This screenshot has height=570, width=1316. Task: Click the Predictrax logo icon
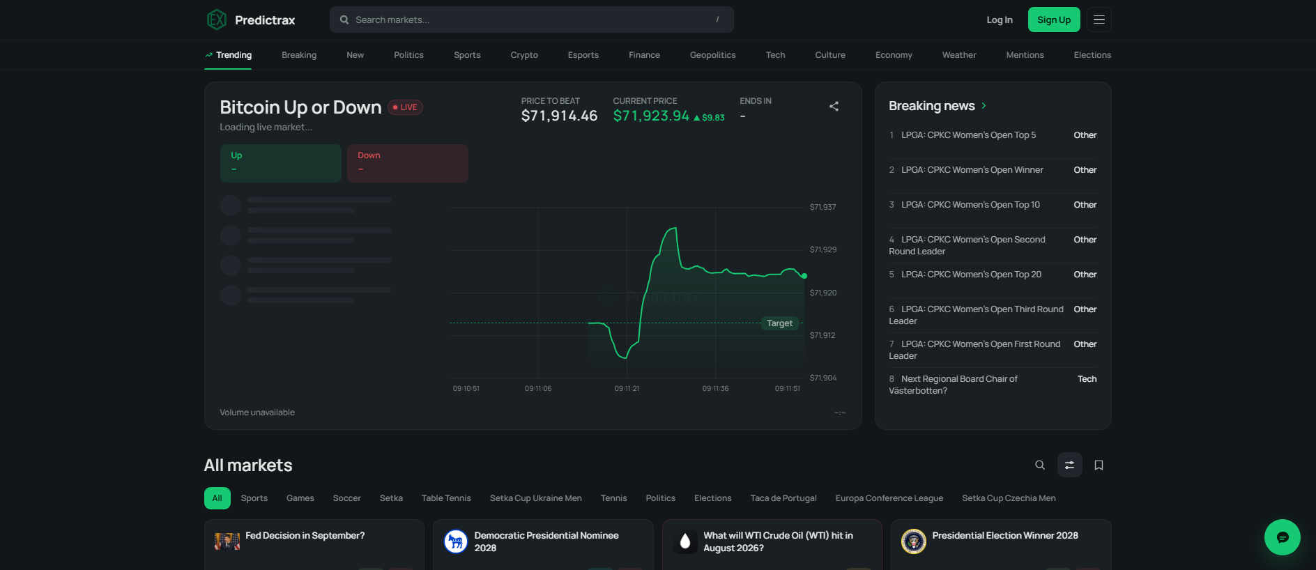click(217, 20)
